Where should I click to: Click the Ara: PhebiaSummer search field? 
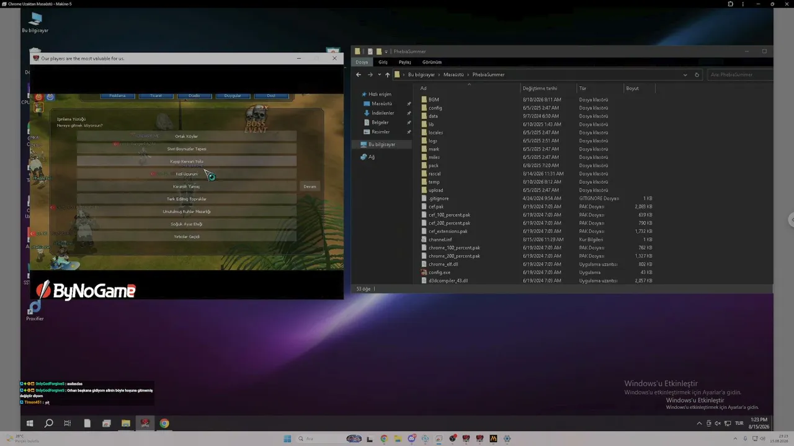(x=740, y=75)
